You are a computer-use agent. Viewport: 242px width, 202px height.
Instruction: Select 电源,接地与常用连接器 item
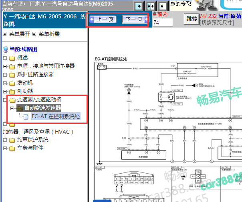click(46, 66)
